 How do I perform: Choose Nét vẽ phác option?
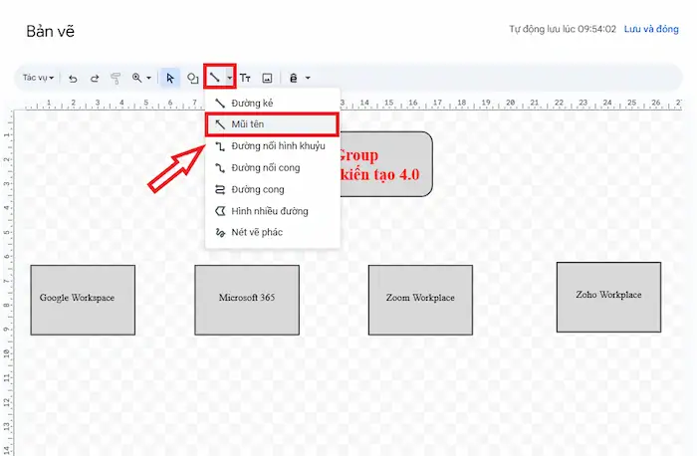tap(273, 232)
